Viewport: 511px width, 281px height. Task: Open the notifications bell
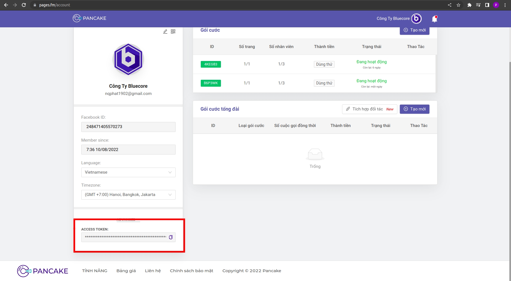434,19
